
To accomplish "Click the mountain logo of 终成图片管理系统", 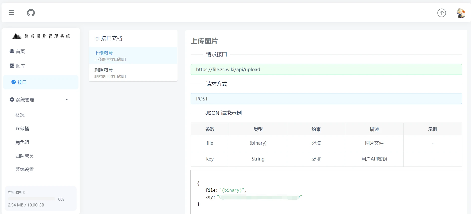I will coord(17,36).
